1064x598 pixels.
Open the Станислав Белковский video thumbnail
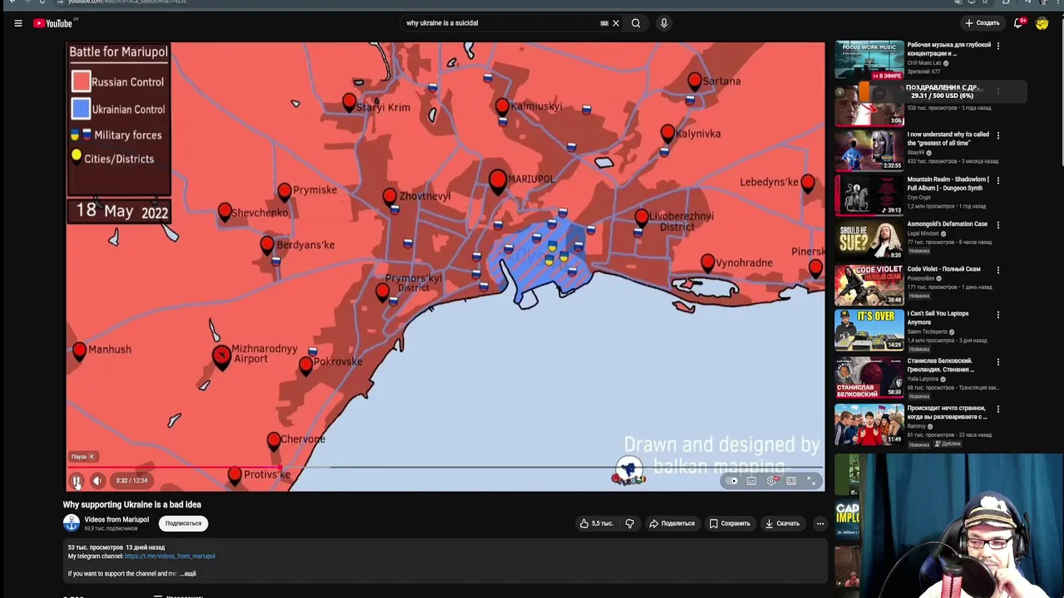[x=869, y=376]
